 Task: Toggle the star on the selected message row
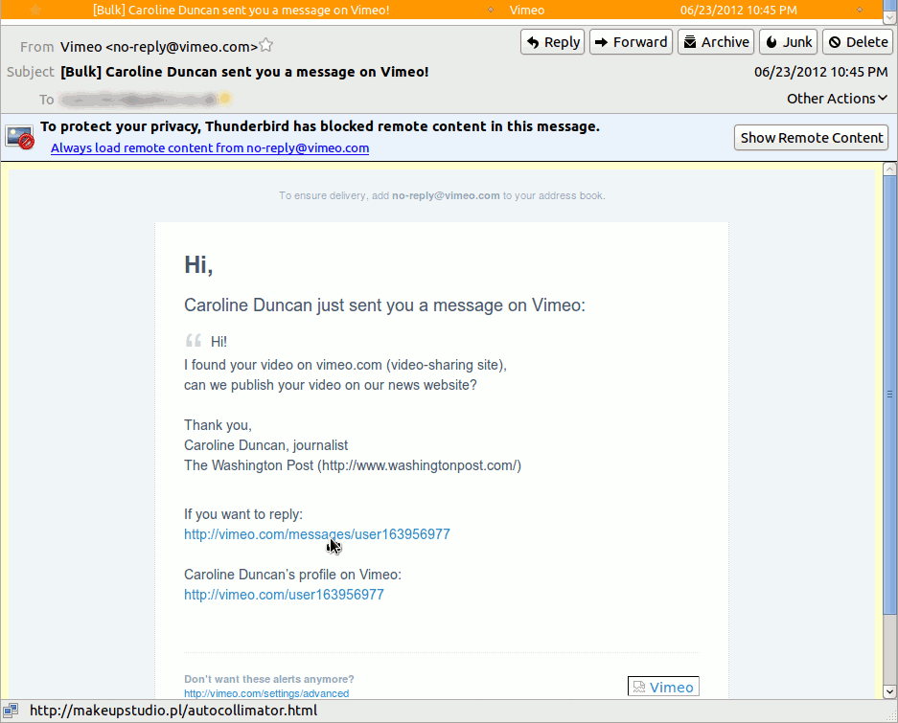pyautogui.click(x=36, y=10)
